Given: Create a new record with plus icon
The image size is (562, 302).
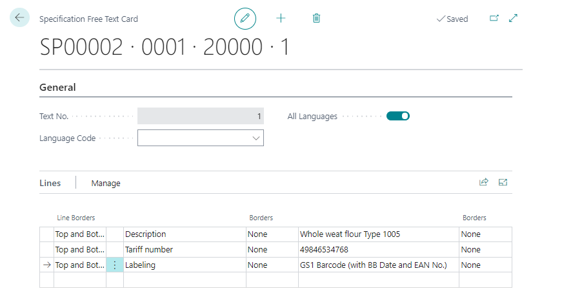Looking at the screenshot, I should click(281, 18).
